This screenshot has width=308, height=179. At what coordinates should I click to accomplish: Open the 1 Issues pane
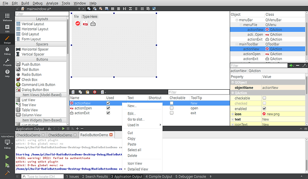[72, 176]
